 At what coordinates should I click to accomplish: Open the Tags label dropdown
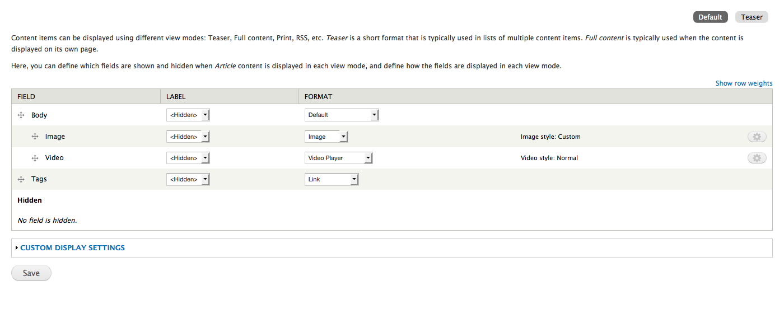point(188,179)
